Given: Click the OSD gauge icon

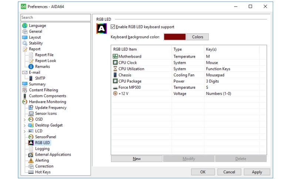Looking at the screenshot, I should 31,119.
